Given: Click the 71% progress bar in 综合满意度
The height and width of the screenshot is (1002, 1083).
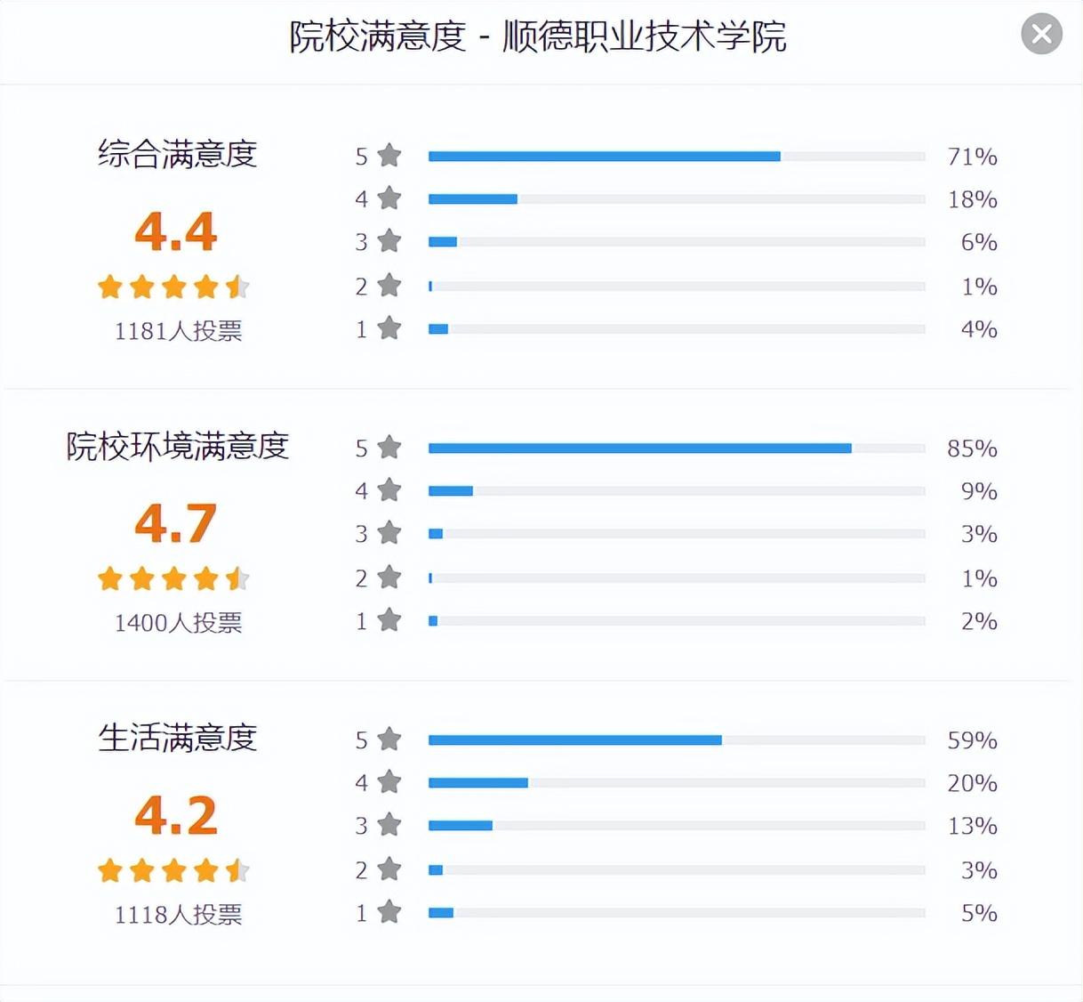Looking at the screenshot, I should tap(676, 157).
